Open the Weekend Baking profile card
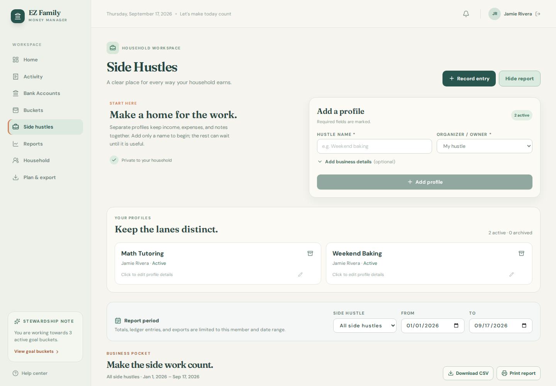This screenshot has width=556, height=386. click(x=429, y=264)
